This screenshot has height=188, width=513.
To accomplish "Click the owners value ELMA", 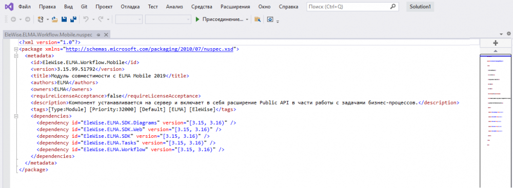I will [x=60, y=89].
